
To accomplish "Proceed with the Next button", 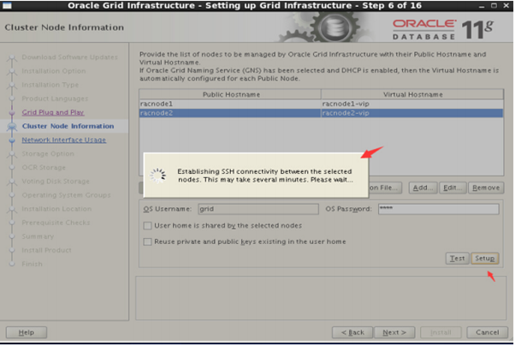I will point(394,332).
